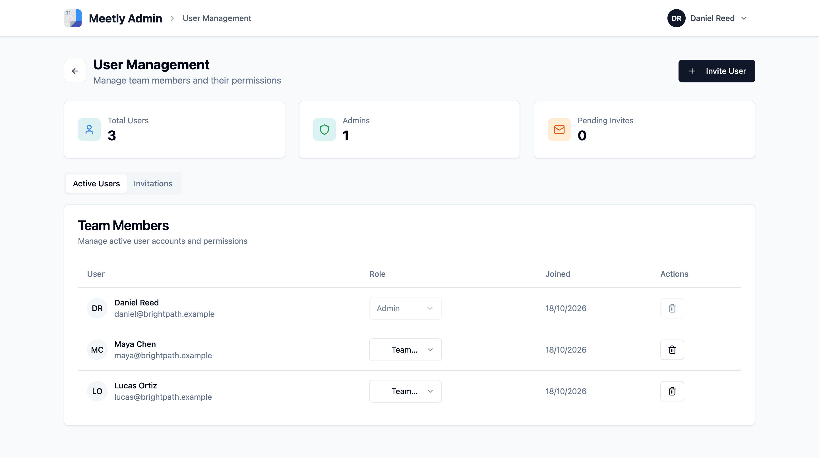This screenshot has width=819, height=458.
Task: Delete Daniel Reed using the trash icon
Action: 672,308
